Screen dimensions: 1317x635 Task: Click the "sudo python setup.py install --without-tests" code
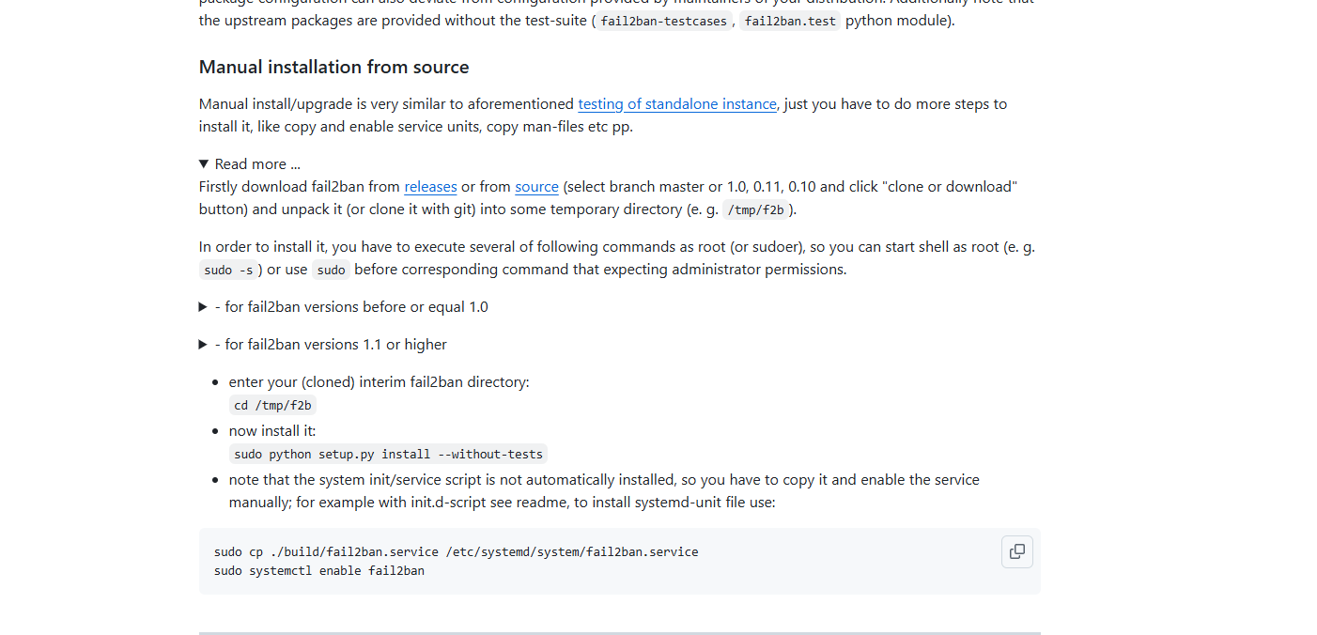[389, 455]
